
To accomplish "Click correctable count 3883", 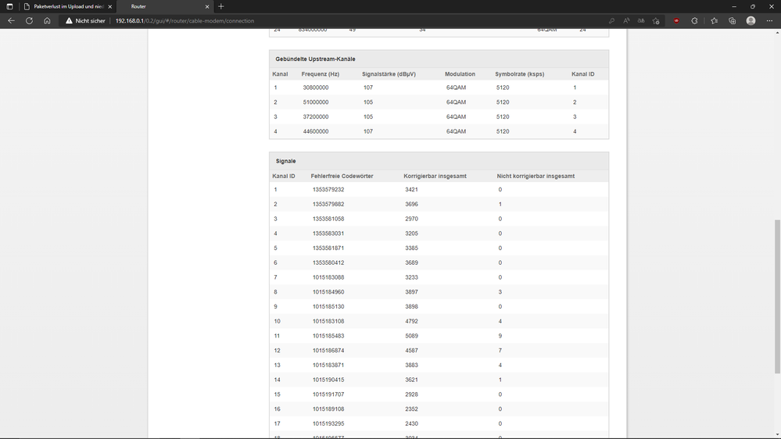I will pos(411,366).
